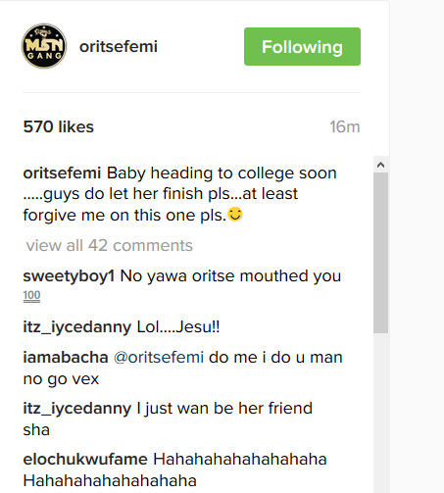Click the comments scrollbar thumb

(x=380, y=253)
